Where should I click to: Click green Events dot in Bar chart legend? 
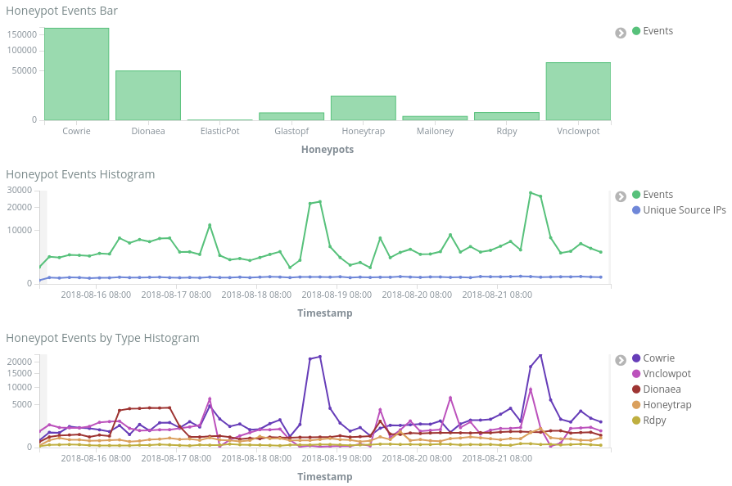[x=636, y=31]
